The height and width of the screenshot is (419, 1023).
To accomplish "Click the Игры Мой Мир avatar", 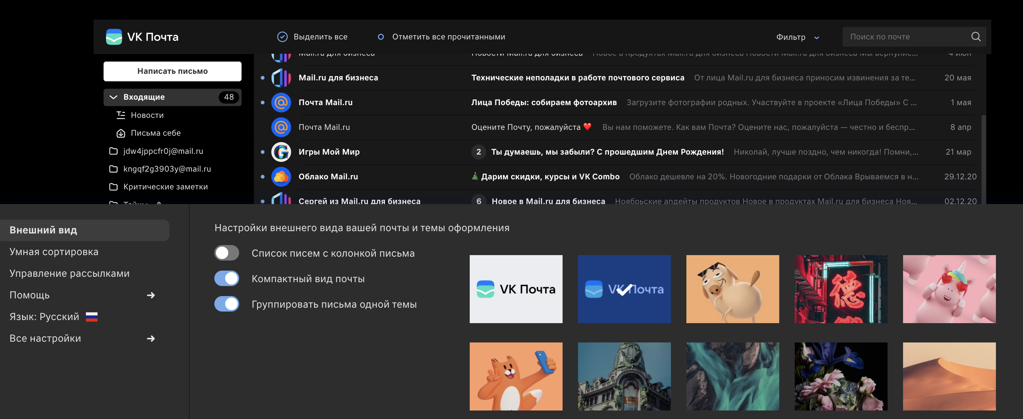I will pyautogui.click(x=281, y=152).
